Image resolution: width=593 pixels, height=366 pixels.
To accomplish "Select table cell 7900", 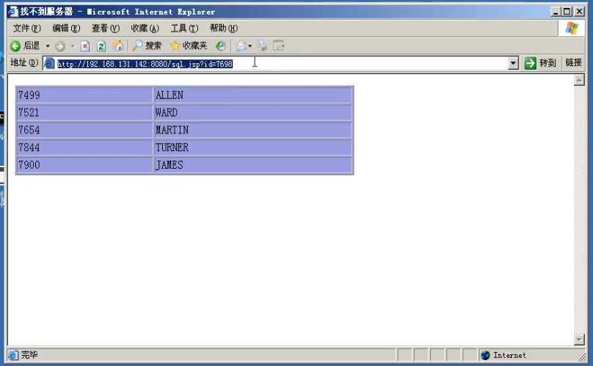I will click(84, 165).
